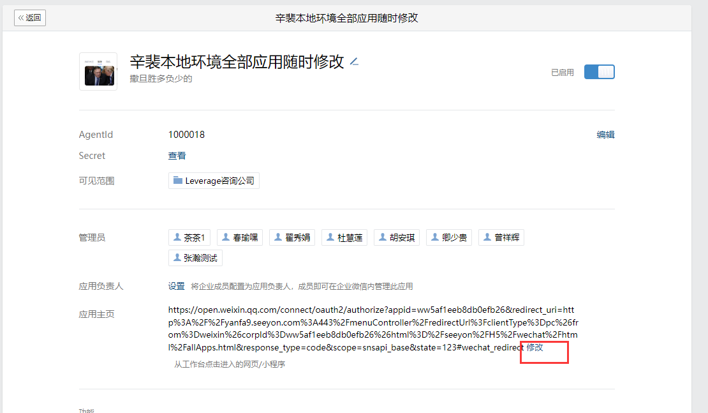Image resolution: width=708 pixels, height=413 pixels.
Task: Click 设置 for app owner
Action: (x=177, y=286)
